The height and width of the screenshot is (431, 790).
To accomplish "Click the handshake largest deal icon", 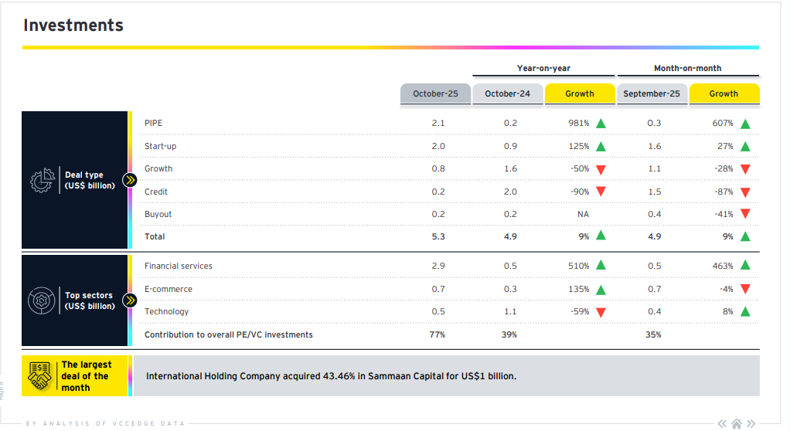I will coord(39,375).
